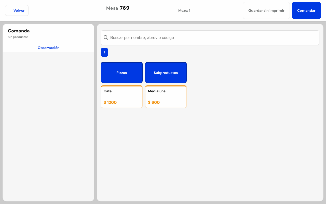Go back with the Volver button
The width and height of the screenshot is (326, 204).
(x=17, y=10)
